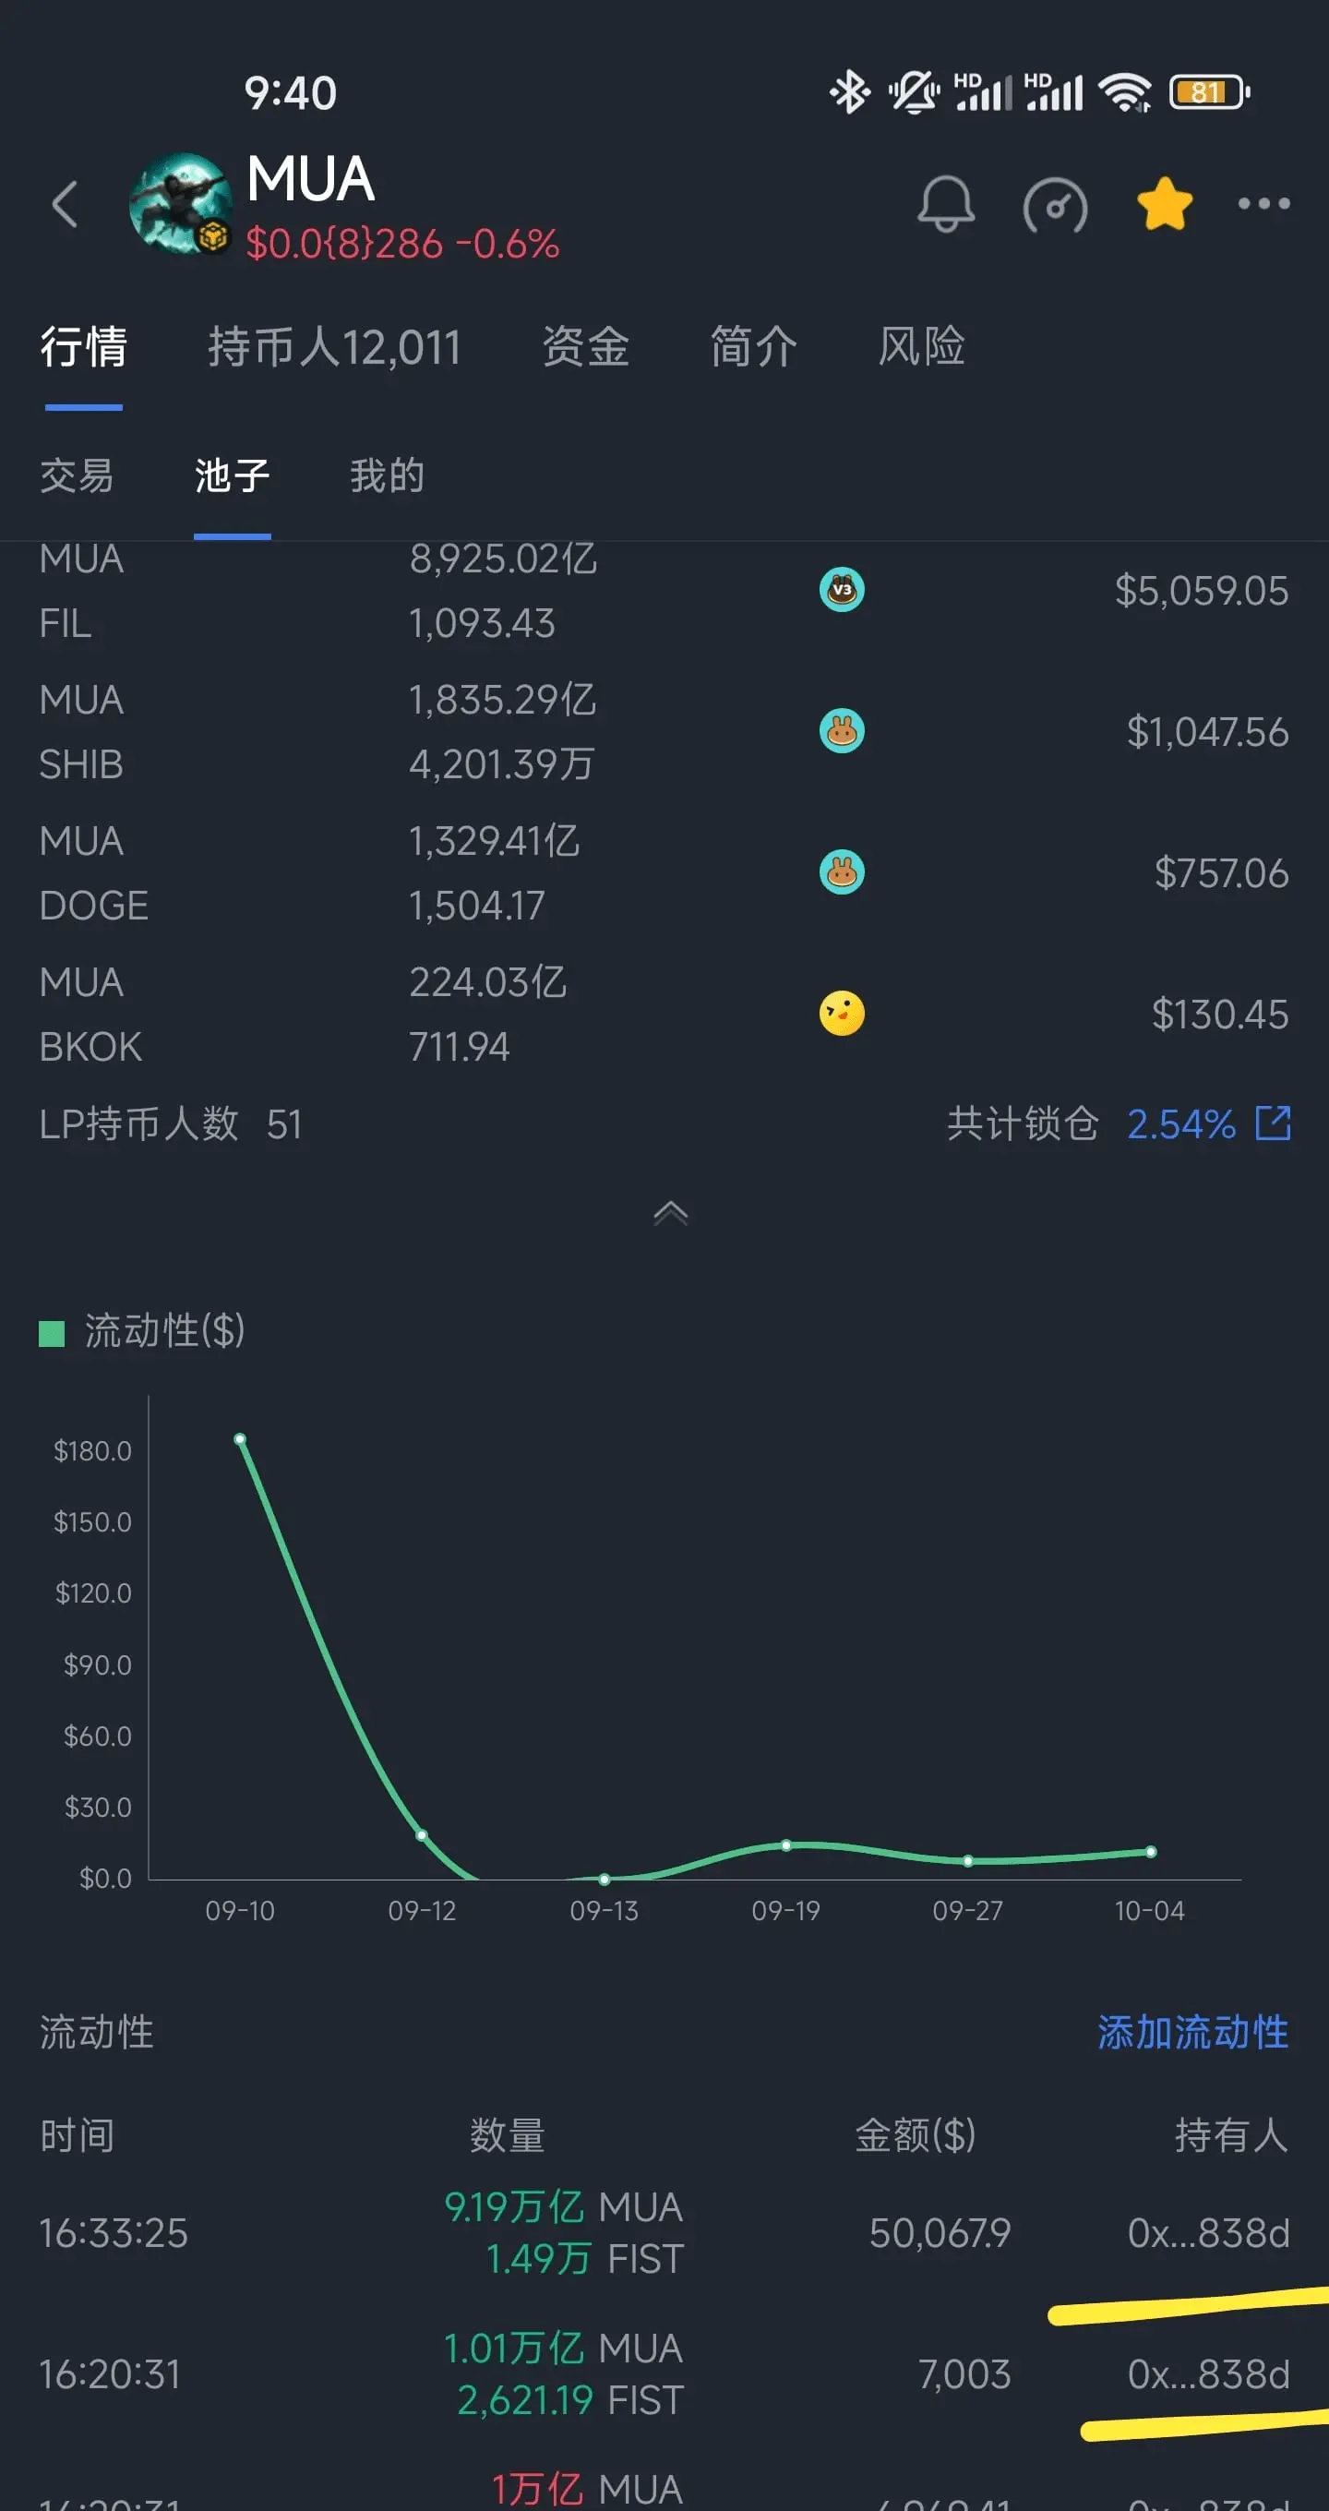Select the 池子 sub-tab
The image size is (1329, 2511).
[x=232, y=475]
